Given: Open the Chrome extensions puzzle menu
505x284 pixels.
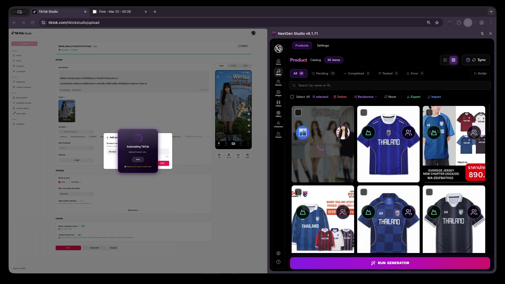Looking at the screenshot, I should (459, 23).
